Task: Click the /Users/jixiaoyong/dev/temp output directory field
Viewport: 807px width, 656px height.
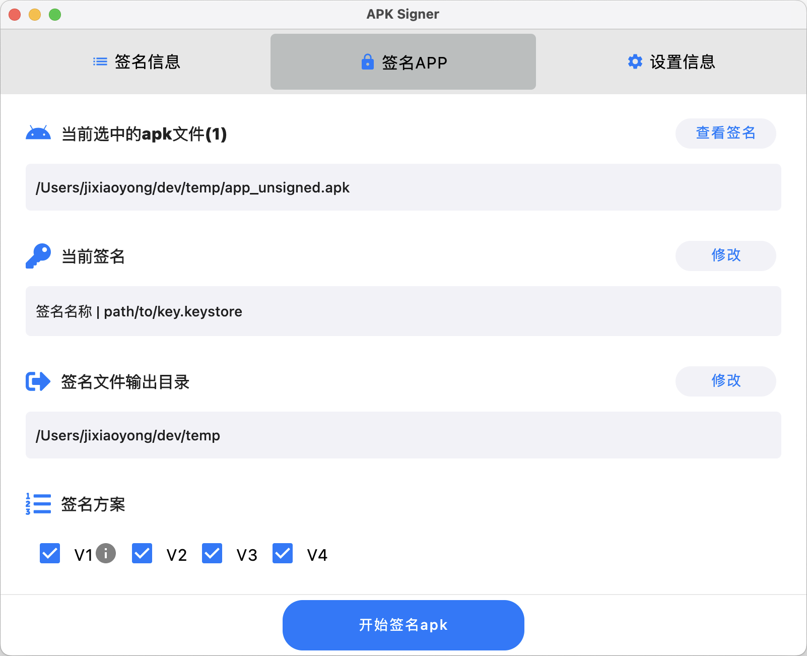Action: coord(403,435)
